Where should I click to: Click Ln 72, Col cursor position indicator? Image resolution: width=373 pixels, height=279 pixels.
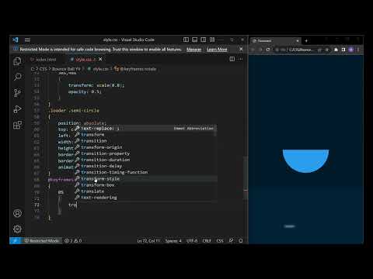[148, 241]
